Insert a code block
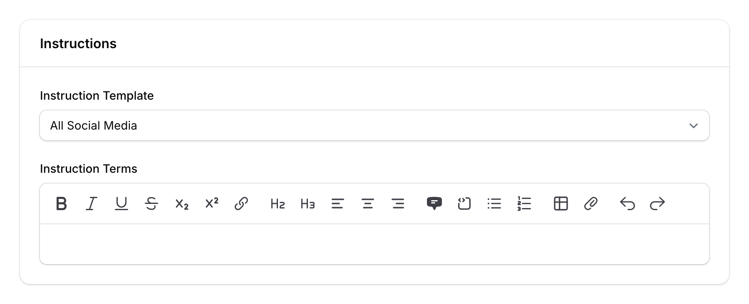Image resolution: width=749 pixels, height=304 pixels. click(464, 203)
